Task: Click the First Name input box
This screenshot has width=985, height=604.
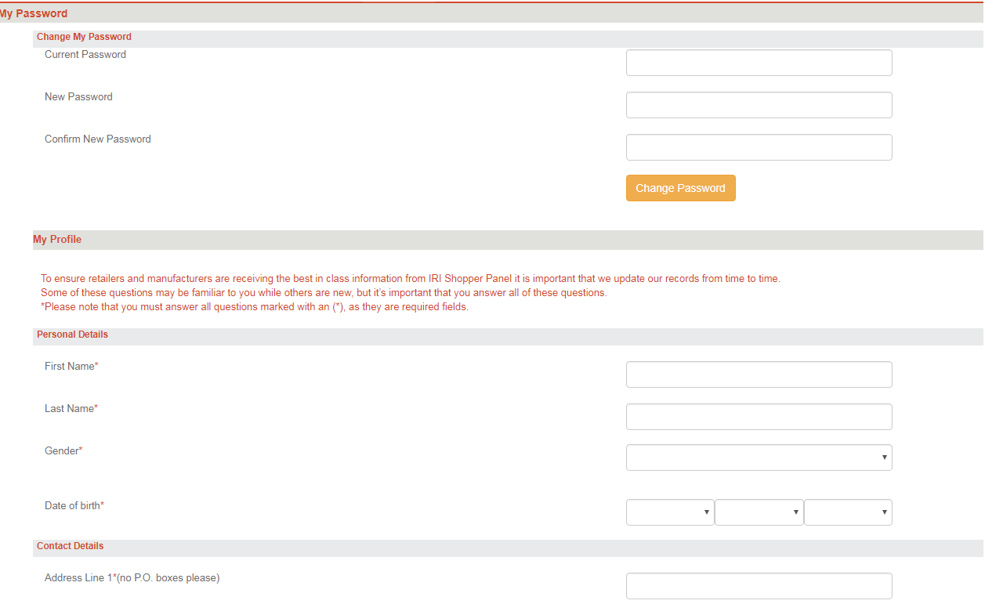Action: pos(759,374)
